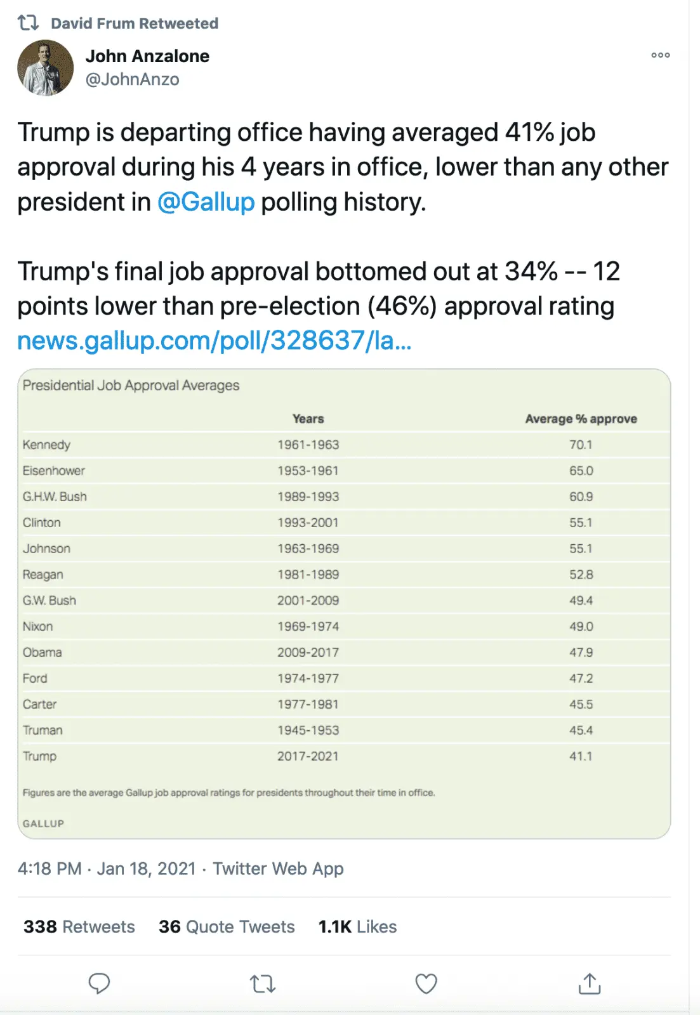Like the tweet with the heart icon
This screenshot has height=1015, width=700.
coord(426,984)
